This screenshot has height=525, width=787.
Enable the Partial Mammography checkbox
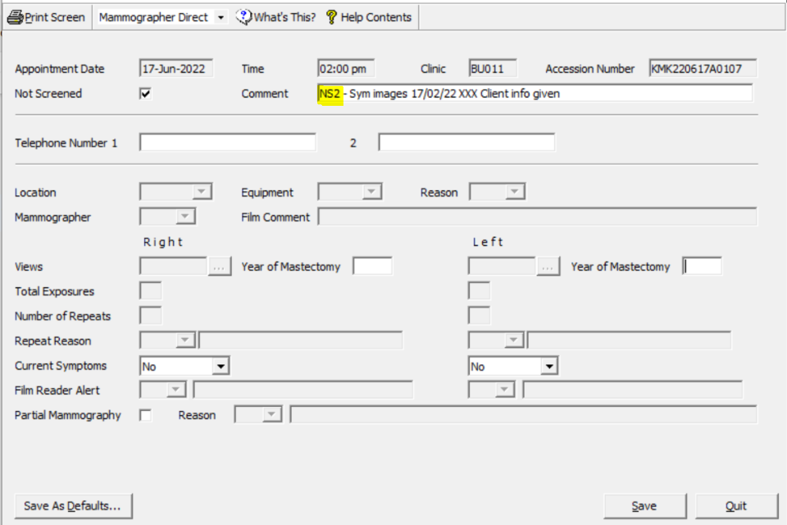(x=145, y=415)
